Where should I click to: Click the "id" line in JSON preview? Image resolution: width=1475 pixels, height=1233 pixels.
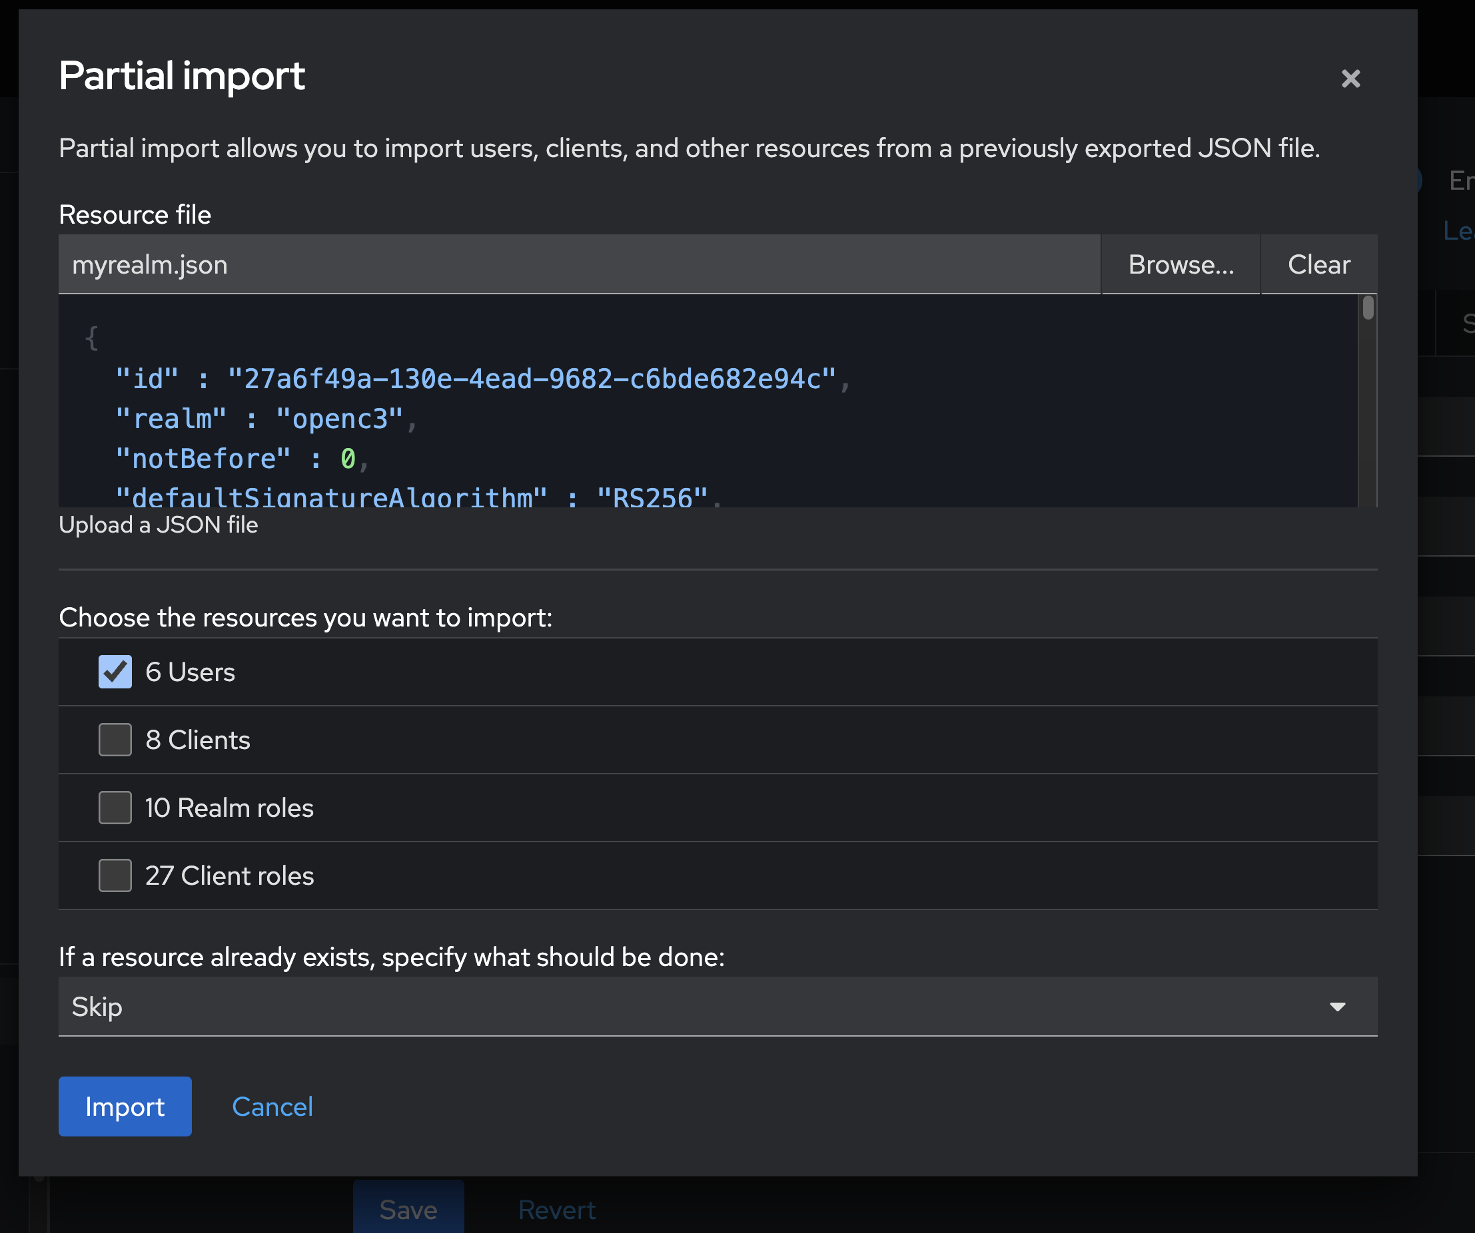(x=483, y=379)
